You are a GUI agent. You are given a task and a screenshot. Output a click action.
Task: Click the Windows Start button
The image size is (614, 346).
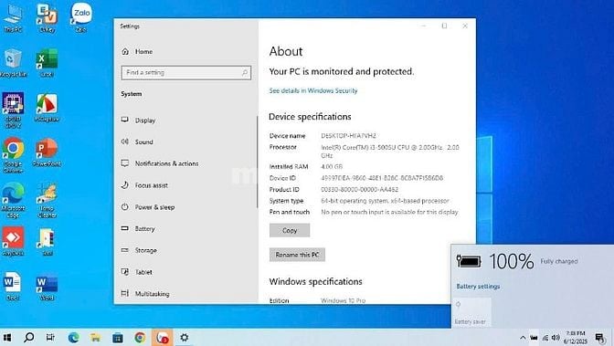7,338
